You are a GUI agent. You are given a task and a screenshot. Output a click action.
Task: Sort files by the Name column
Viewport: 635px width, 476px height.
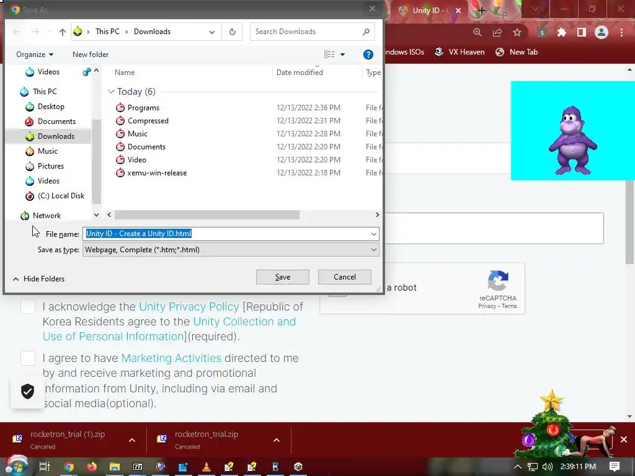coord(125,73)
